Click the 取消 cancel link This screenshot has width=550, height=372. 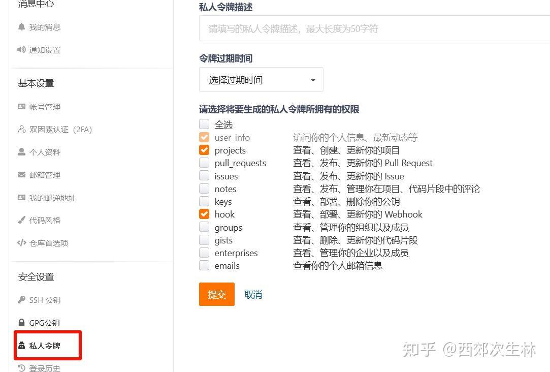pos(253,294)
